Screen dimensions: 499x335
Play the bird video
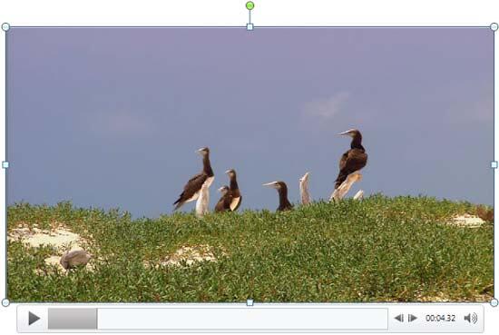click(34, 319)
